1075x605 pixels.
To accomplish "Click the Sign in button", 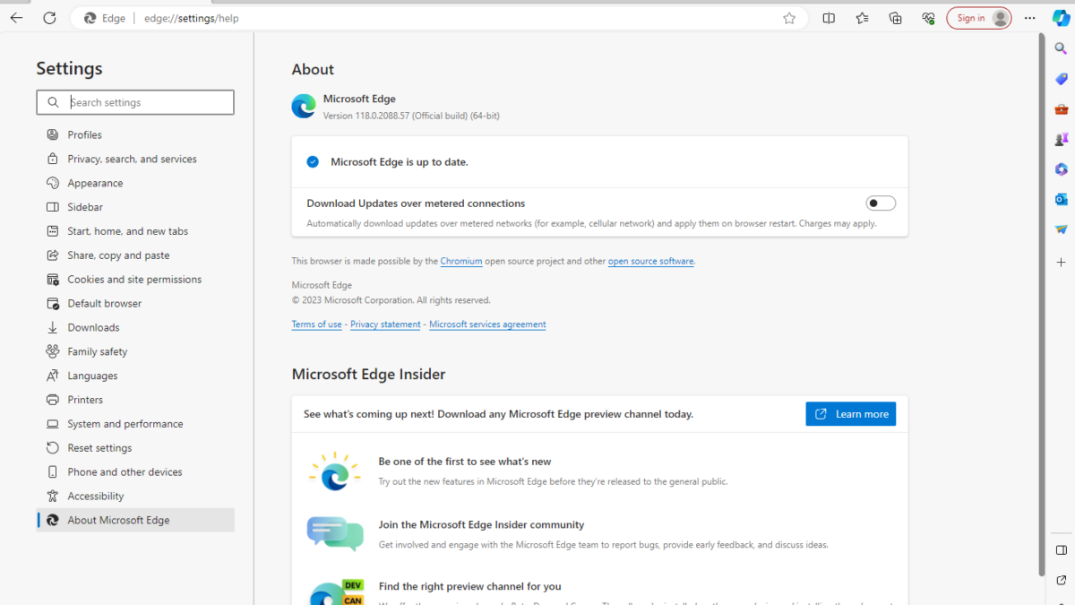I will (x=978, y=18).
